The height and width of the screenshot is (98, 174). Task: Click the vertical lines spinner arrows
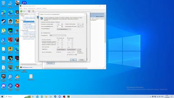pos(83,24)
